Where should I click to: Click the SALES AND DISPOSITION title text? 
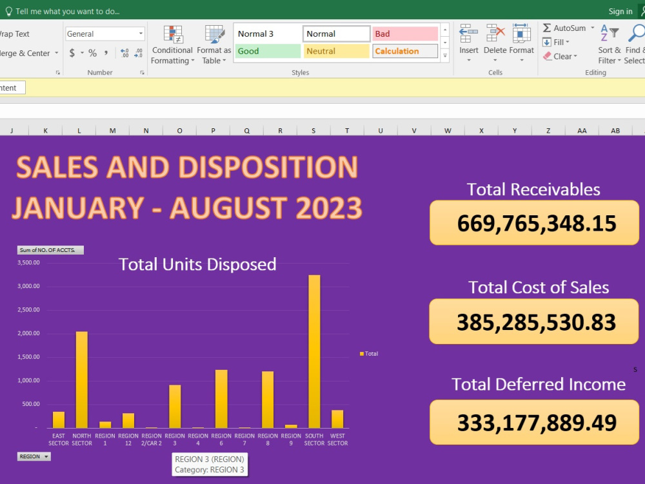pyautogui.click(x=187, y=167)
